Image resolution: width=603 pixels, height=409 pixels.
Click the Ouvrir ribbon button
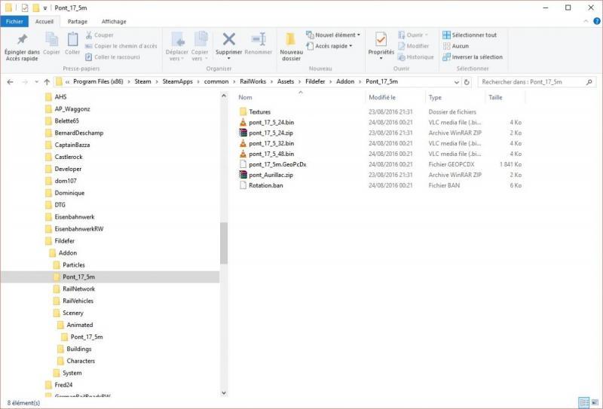[413, 35]
